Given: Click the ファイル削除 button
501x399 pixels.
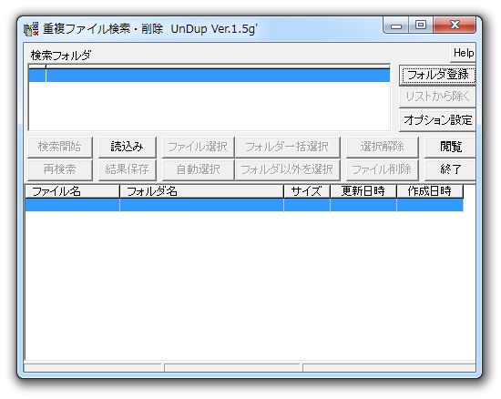Looking at the screenshot, I should pyautogui.click(x=383, y=169).
